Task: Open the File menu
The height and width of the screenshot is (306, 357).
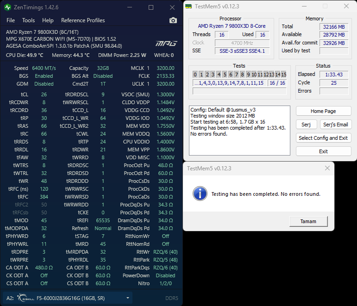Action: click(11, 20)
